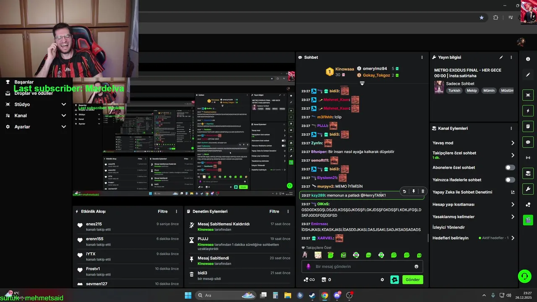
Task: Toggle the wrench settings panel icon in sidebar
Action: pyautogui.click(x=528, y=189)
